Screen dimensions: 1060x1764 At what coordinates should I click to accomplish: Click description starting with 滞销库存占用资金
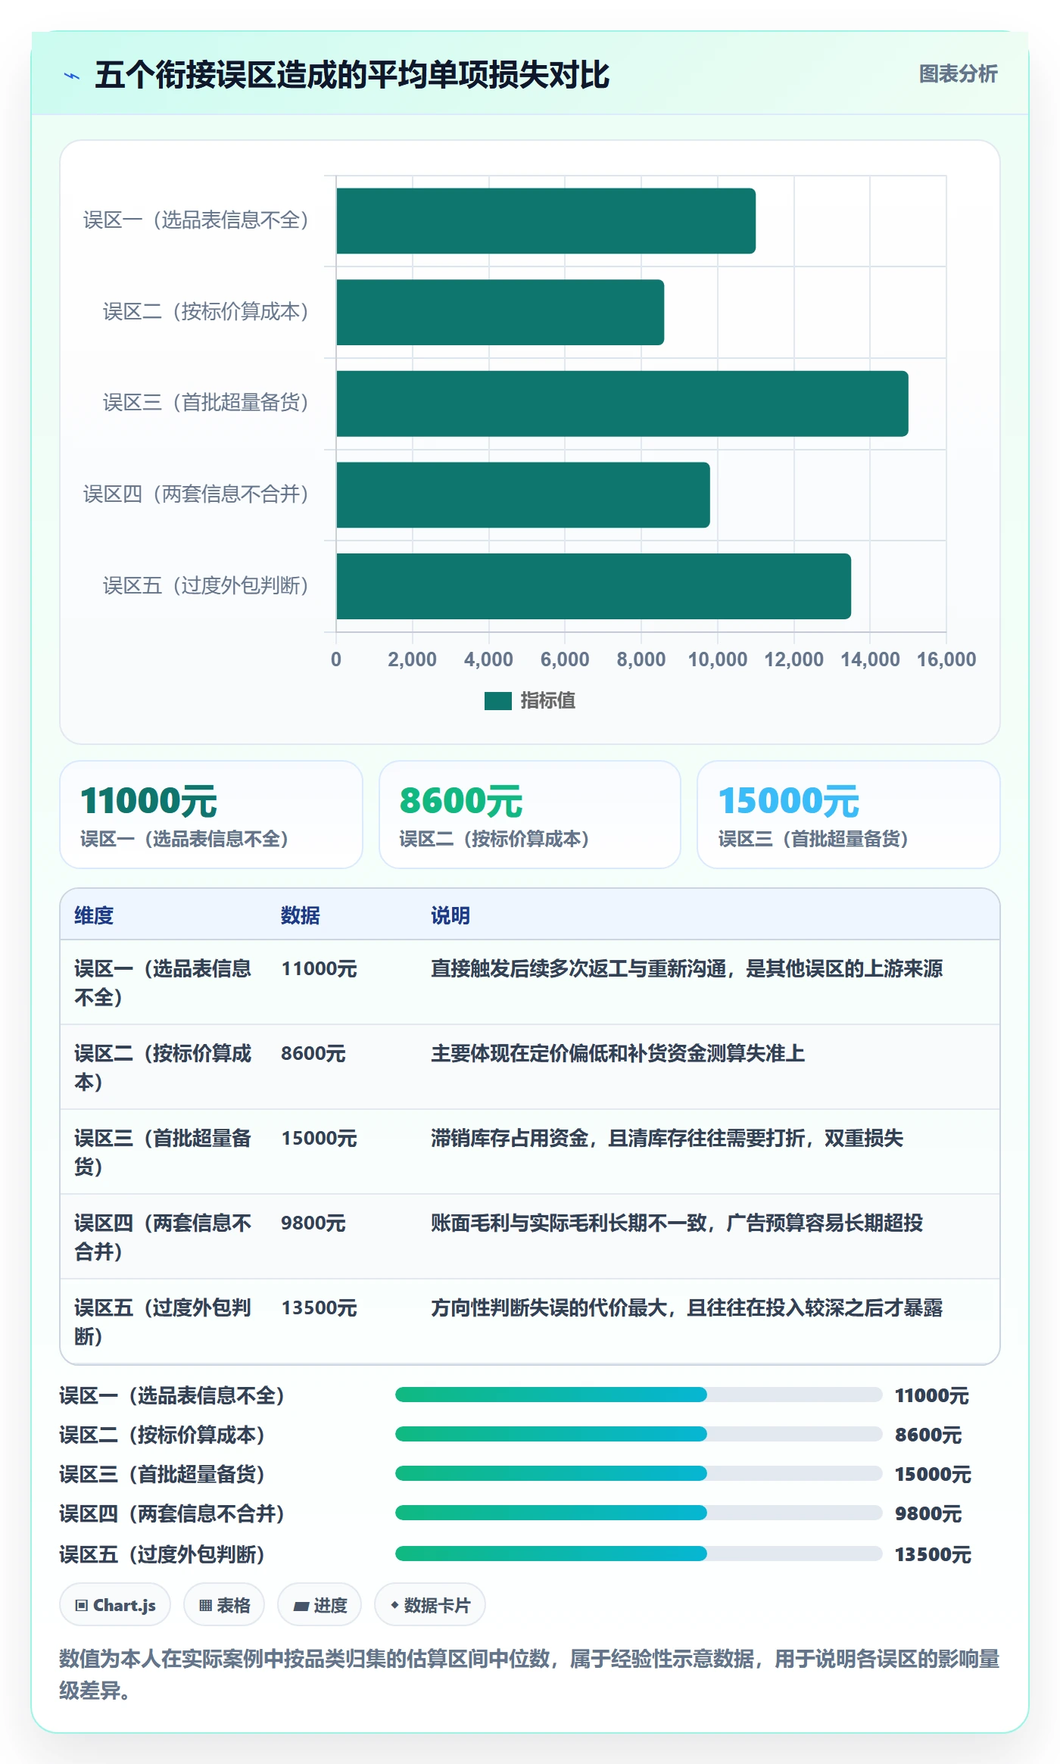[x=667, y=1139]
